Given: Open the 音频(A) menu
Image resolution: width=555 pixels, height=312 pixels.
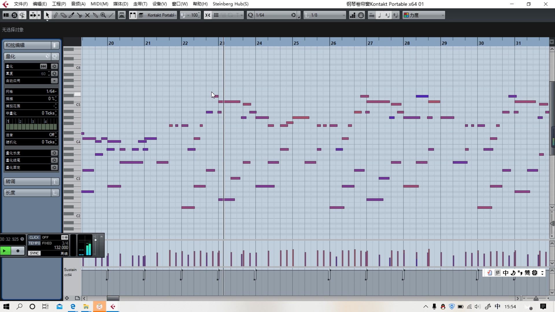Looking at the screenshot, I should 78,4.
